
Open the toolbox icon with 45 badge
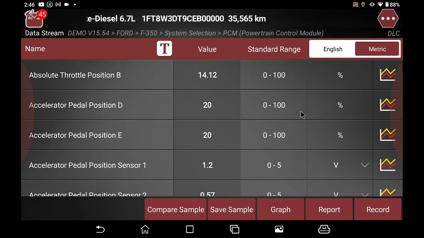(x=35, y=19)
